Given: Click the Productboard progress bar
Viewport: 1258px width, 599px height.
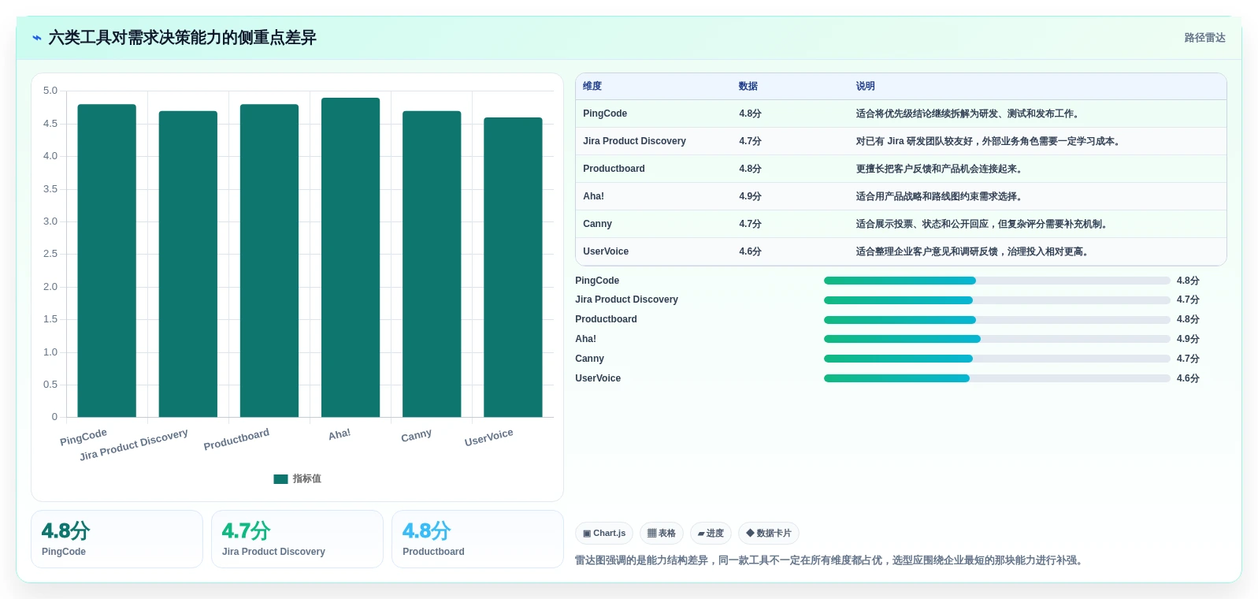Looking at the screenshot, I should tap(996, 320).
